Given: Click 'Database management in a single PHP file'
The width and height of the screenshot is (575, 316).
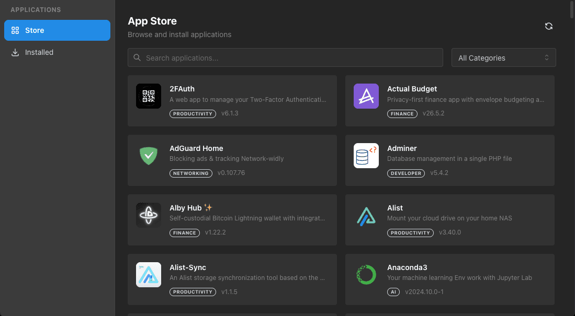Looking at the screenshot, I should 449,159.
